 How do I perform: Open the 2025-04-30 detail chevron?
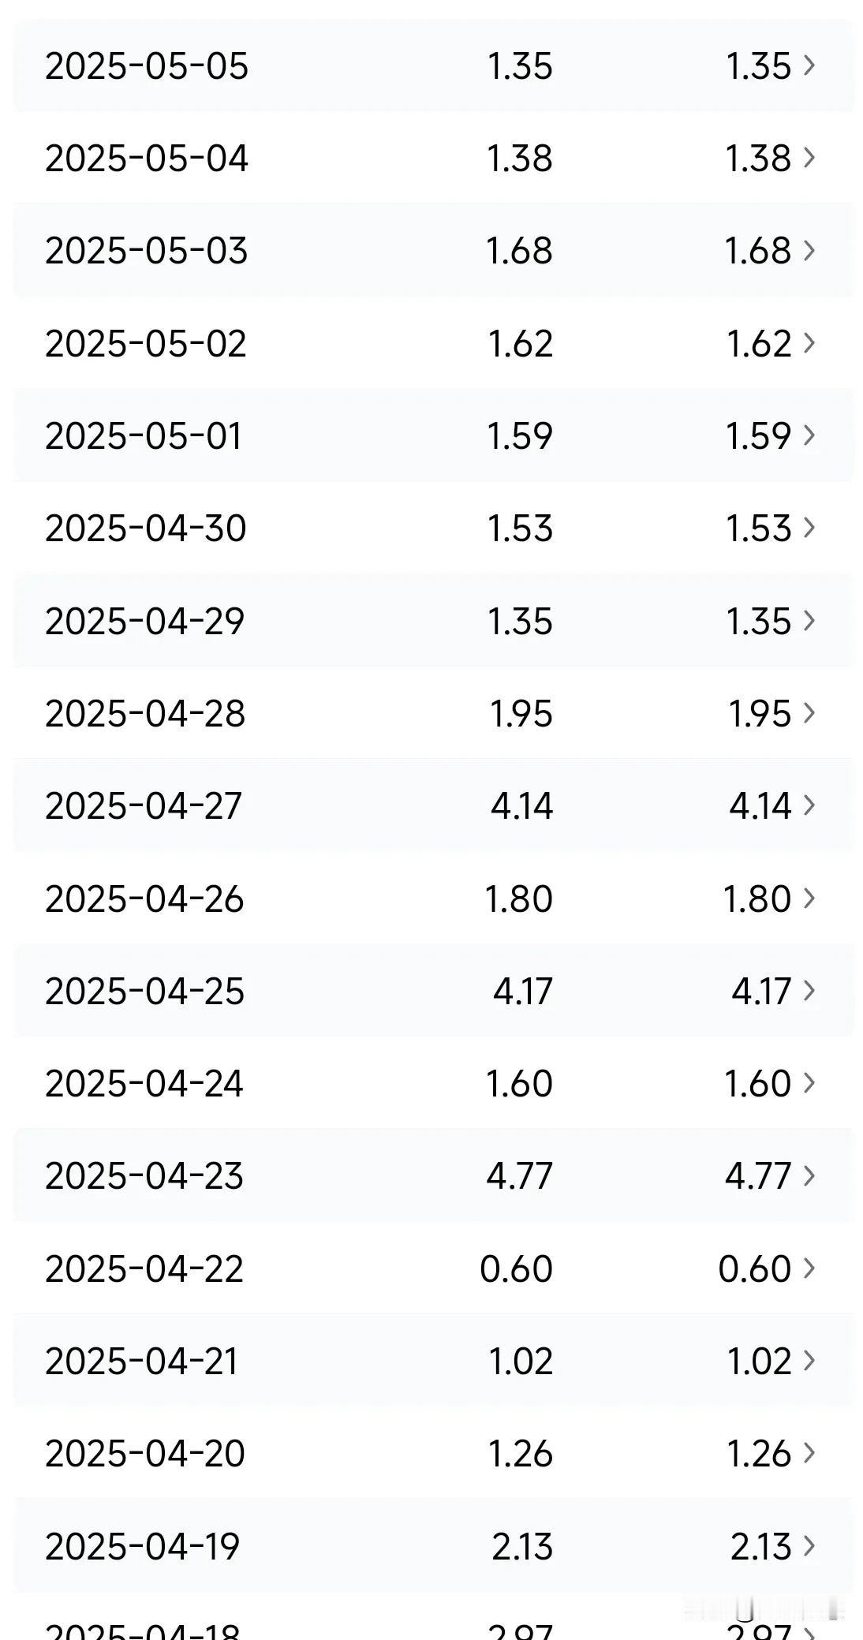pyautogui.click(x=809, y=528)
